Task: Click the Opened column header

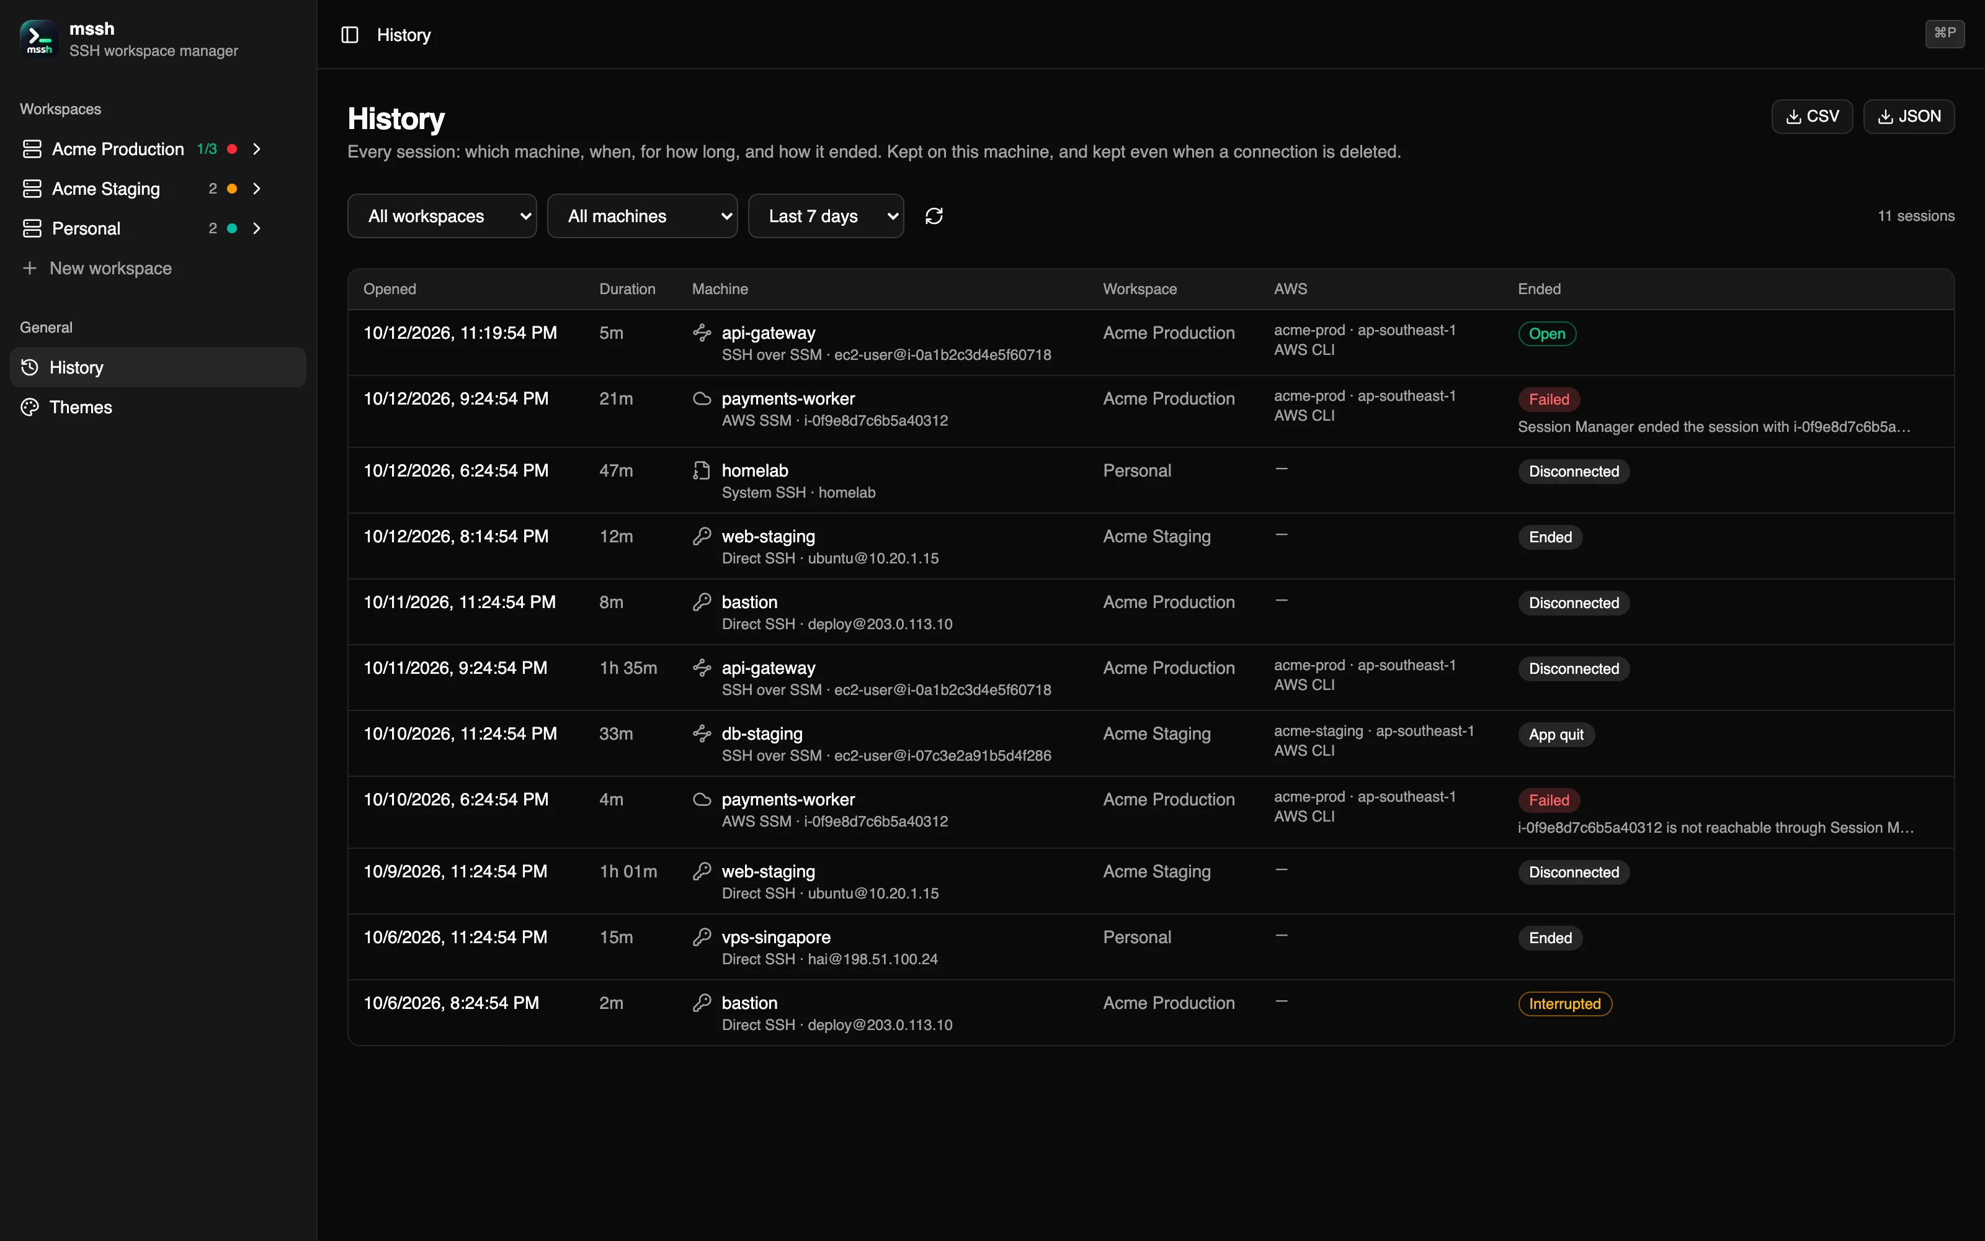Action: (390, 289)
